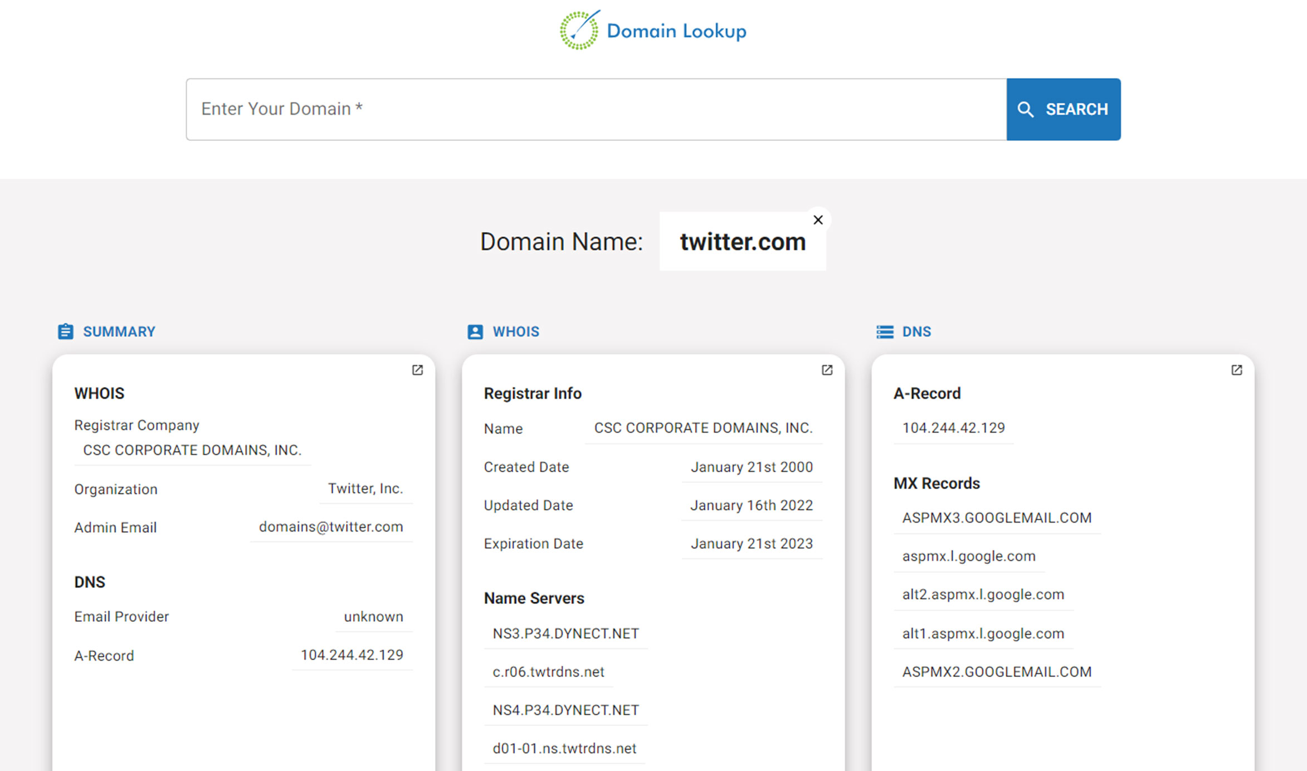The image size is (1307, 771).
Task: Click the Name Servers heading
Action: [534, 598]
